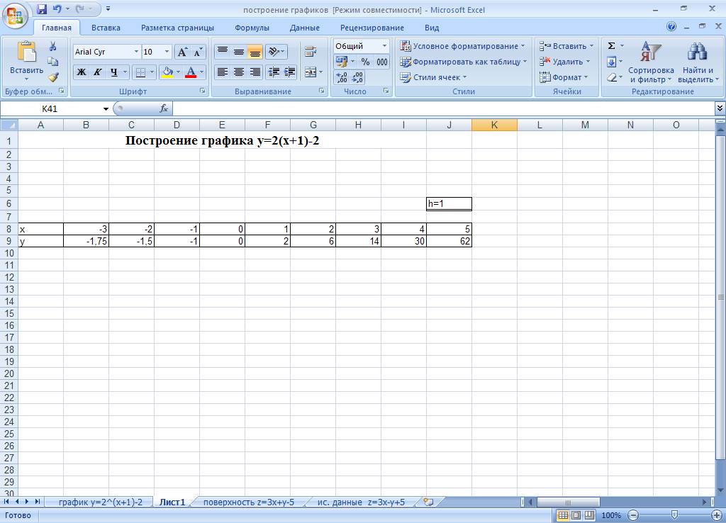Open the Формулы ribbon tab

click(252, 28)
